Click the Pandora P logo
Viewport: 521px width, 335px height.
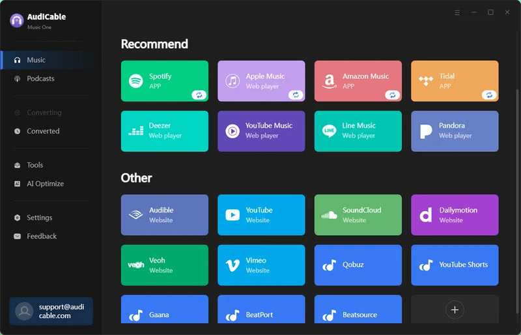(426, 132)
